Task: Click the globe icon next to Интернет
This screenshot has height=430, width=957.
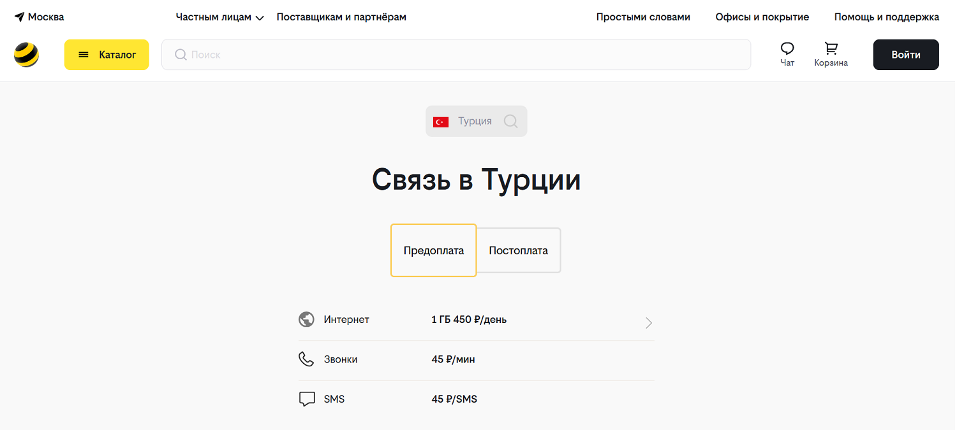Action: coord(307,319)
